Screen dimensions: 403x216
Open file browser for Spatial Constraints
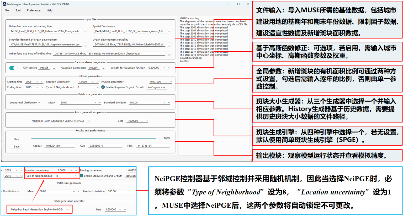point(169,31)
